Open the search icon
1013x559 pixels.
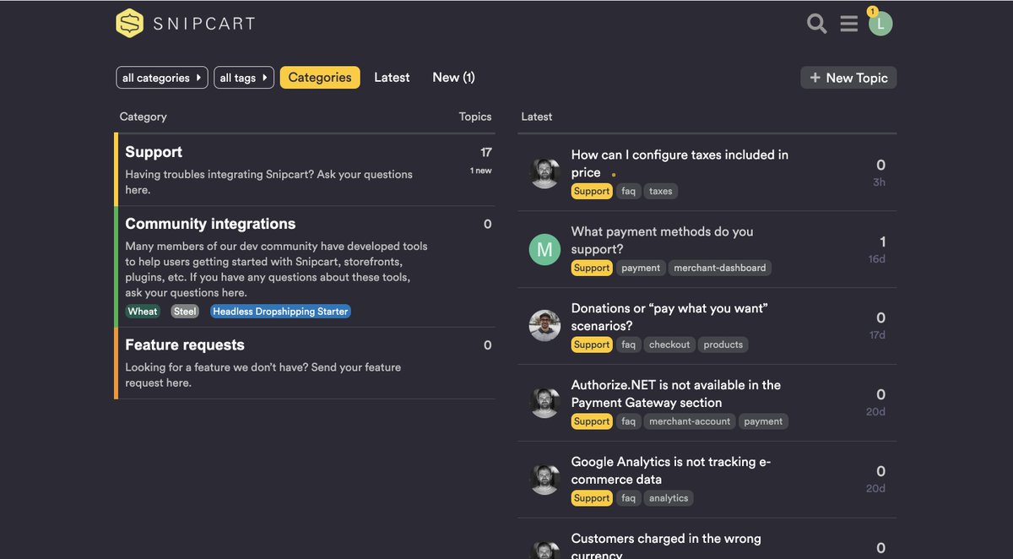click(815, 24)
